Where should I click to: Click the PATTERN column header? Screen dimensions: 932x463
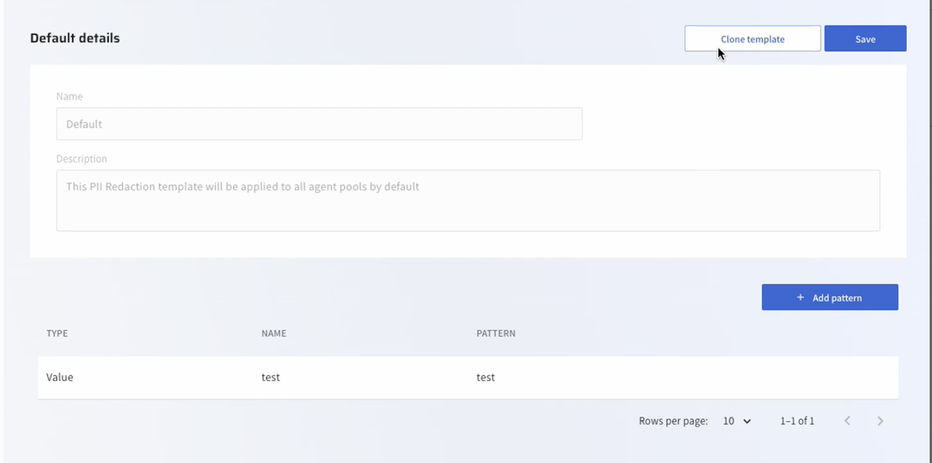[496, 333]
